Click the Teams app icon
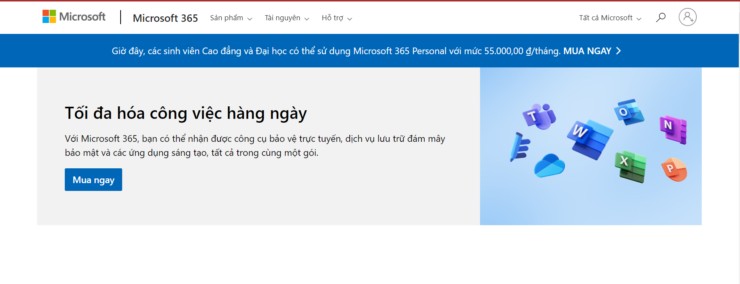740x284 pixels. (539, 116)
